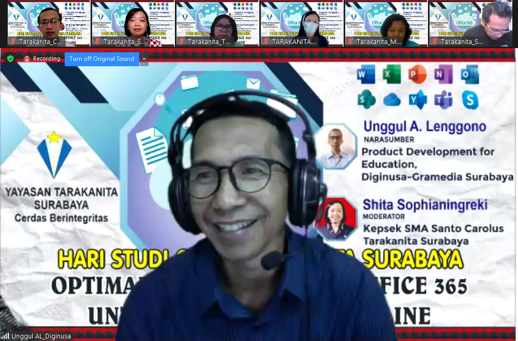Select the TARAKANITA... participant wearing a mask
The image size is (518, 341).
point(302,23)
